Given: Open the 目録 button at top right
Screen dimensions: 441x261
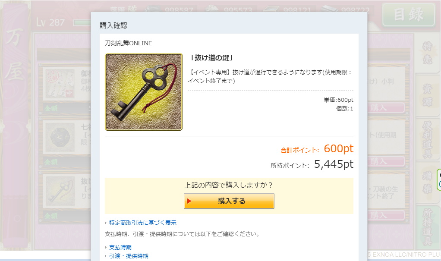Looking at the screenshot, I should (409, 15).
